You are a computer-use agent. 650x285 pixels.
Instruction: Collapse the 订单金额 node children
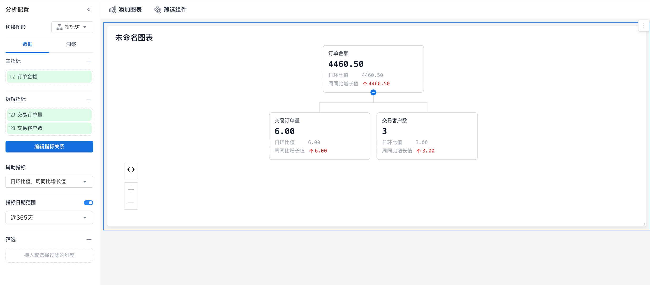coord(373,92)
